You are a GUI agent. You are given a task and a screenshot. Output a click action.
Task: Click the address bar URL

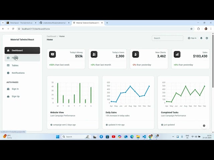pos(36,29)
